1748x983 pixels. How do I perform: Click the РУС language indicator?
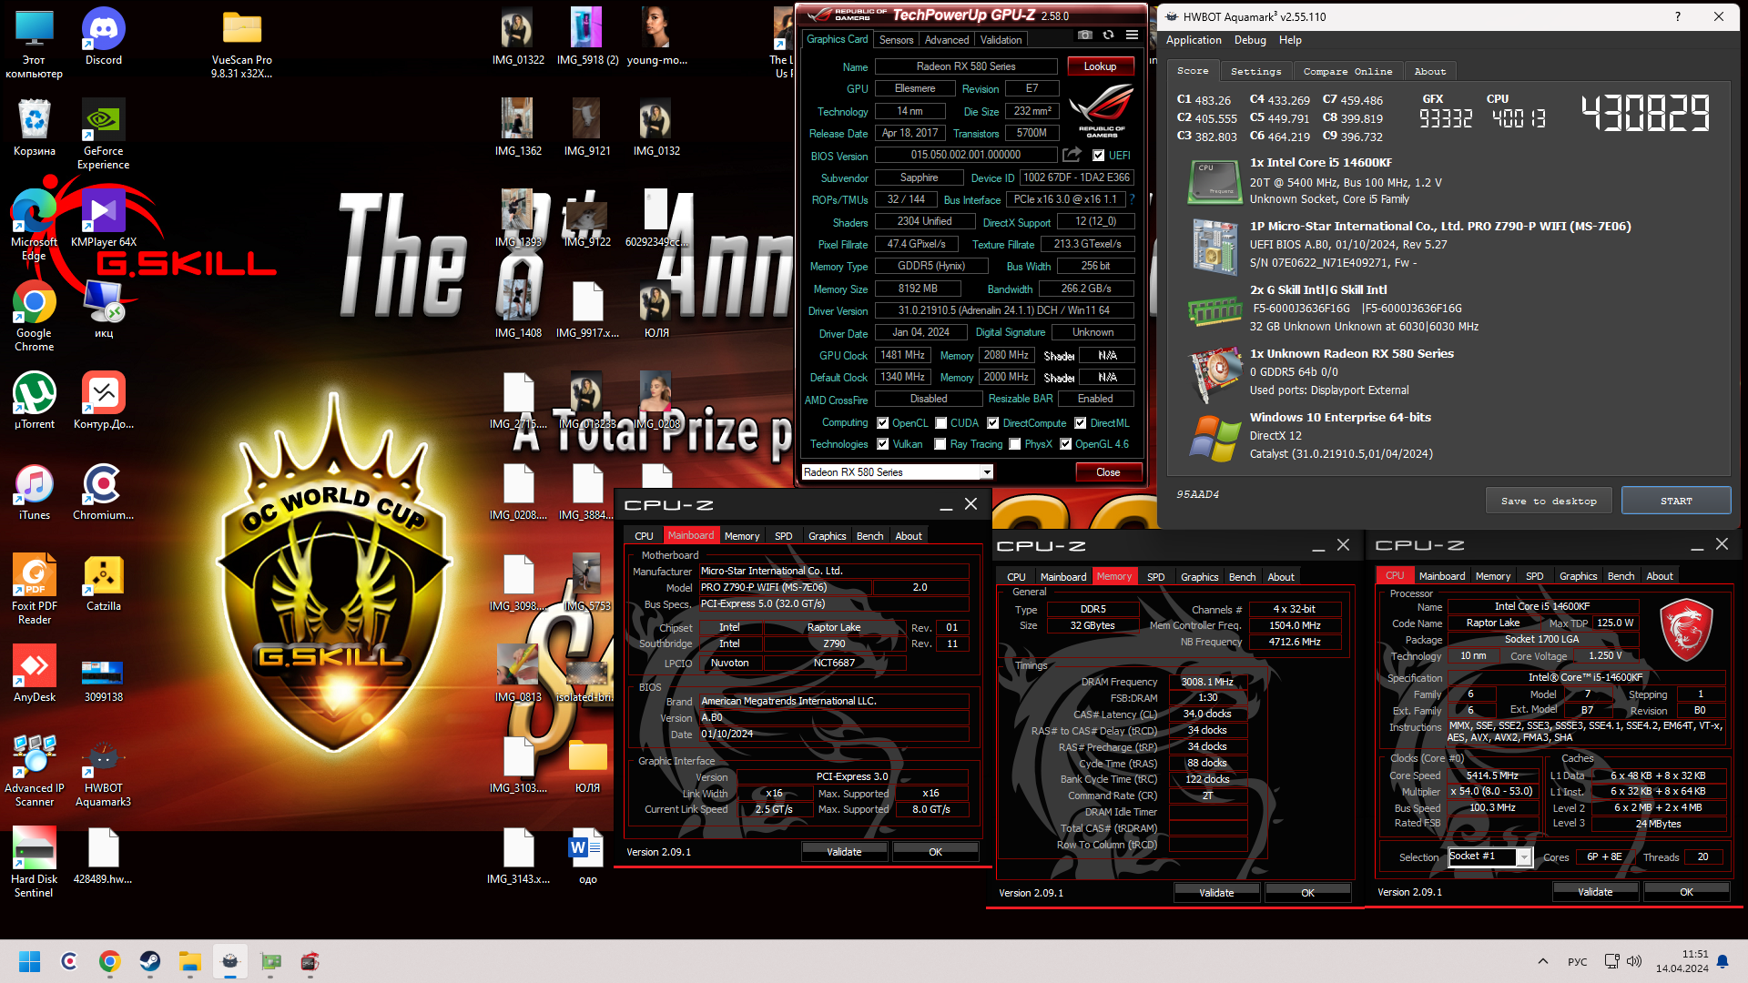1577,962
